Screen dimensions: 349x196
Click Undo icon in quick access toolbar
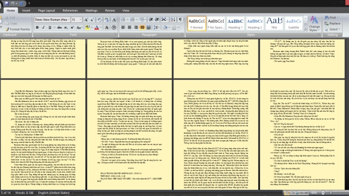(13, 3)
